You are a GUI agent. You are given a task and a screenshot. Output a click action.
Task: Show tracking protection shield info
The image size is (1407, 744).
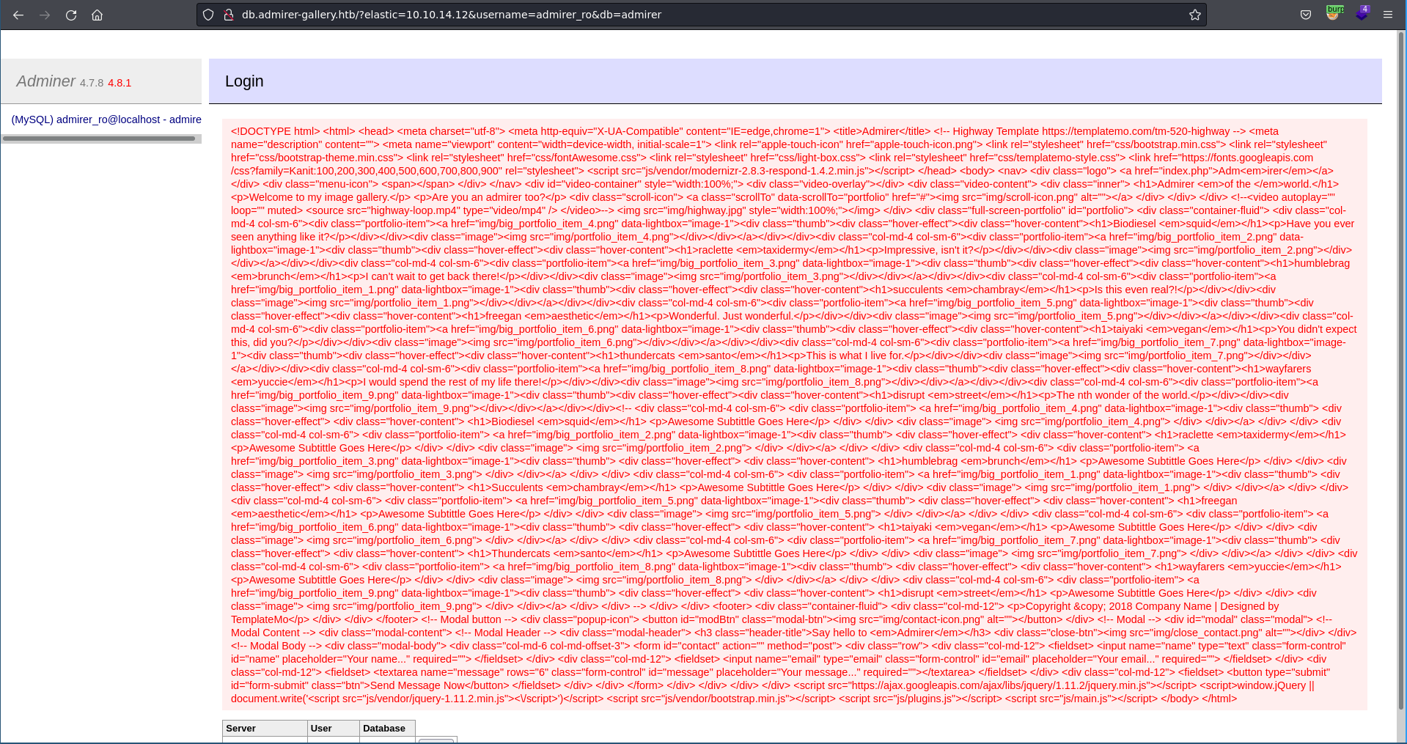pos(208,15)
